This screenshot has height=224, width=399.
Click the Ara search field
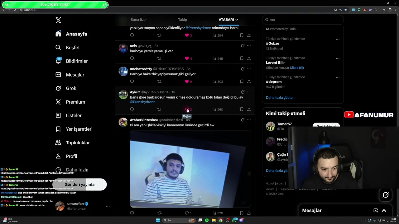303,20
